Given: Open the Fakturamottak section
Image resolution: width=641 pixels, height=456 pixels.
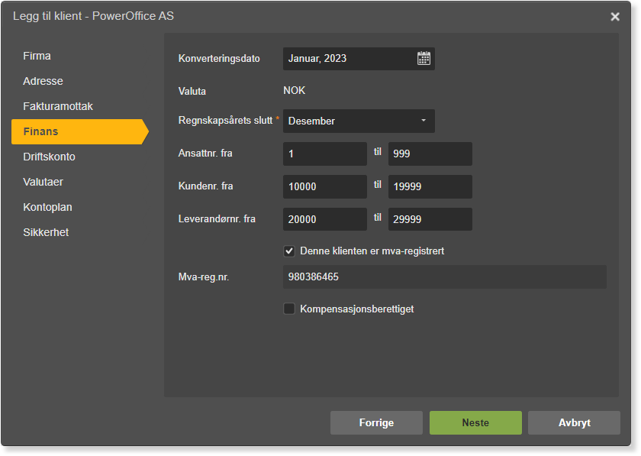Looking at the screenshot, I should click(58, 106).
